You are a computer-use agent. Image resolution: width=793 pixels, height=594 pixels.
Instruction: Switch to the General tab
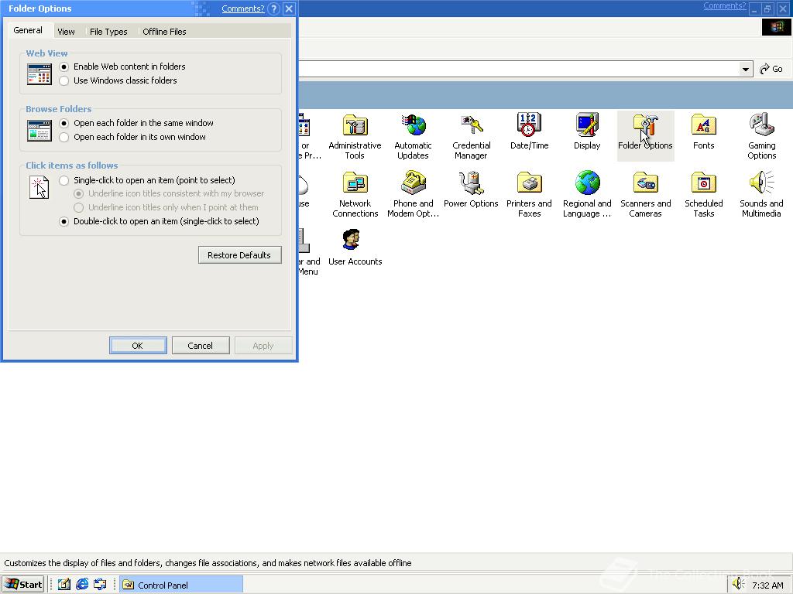28,30
